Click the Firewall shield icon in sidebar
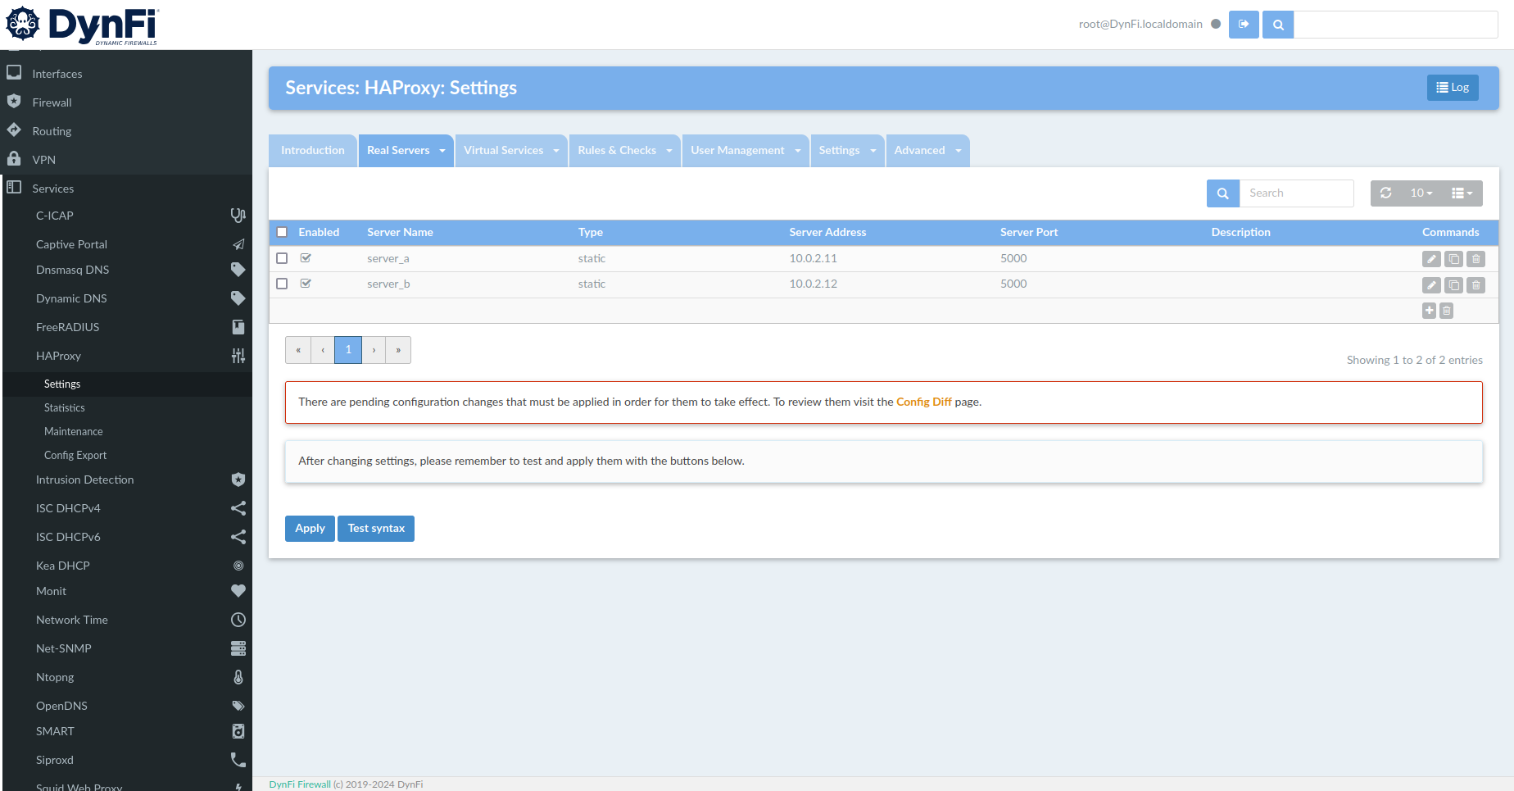 click(14, 102)
